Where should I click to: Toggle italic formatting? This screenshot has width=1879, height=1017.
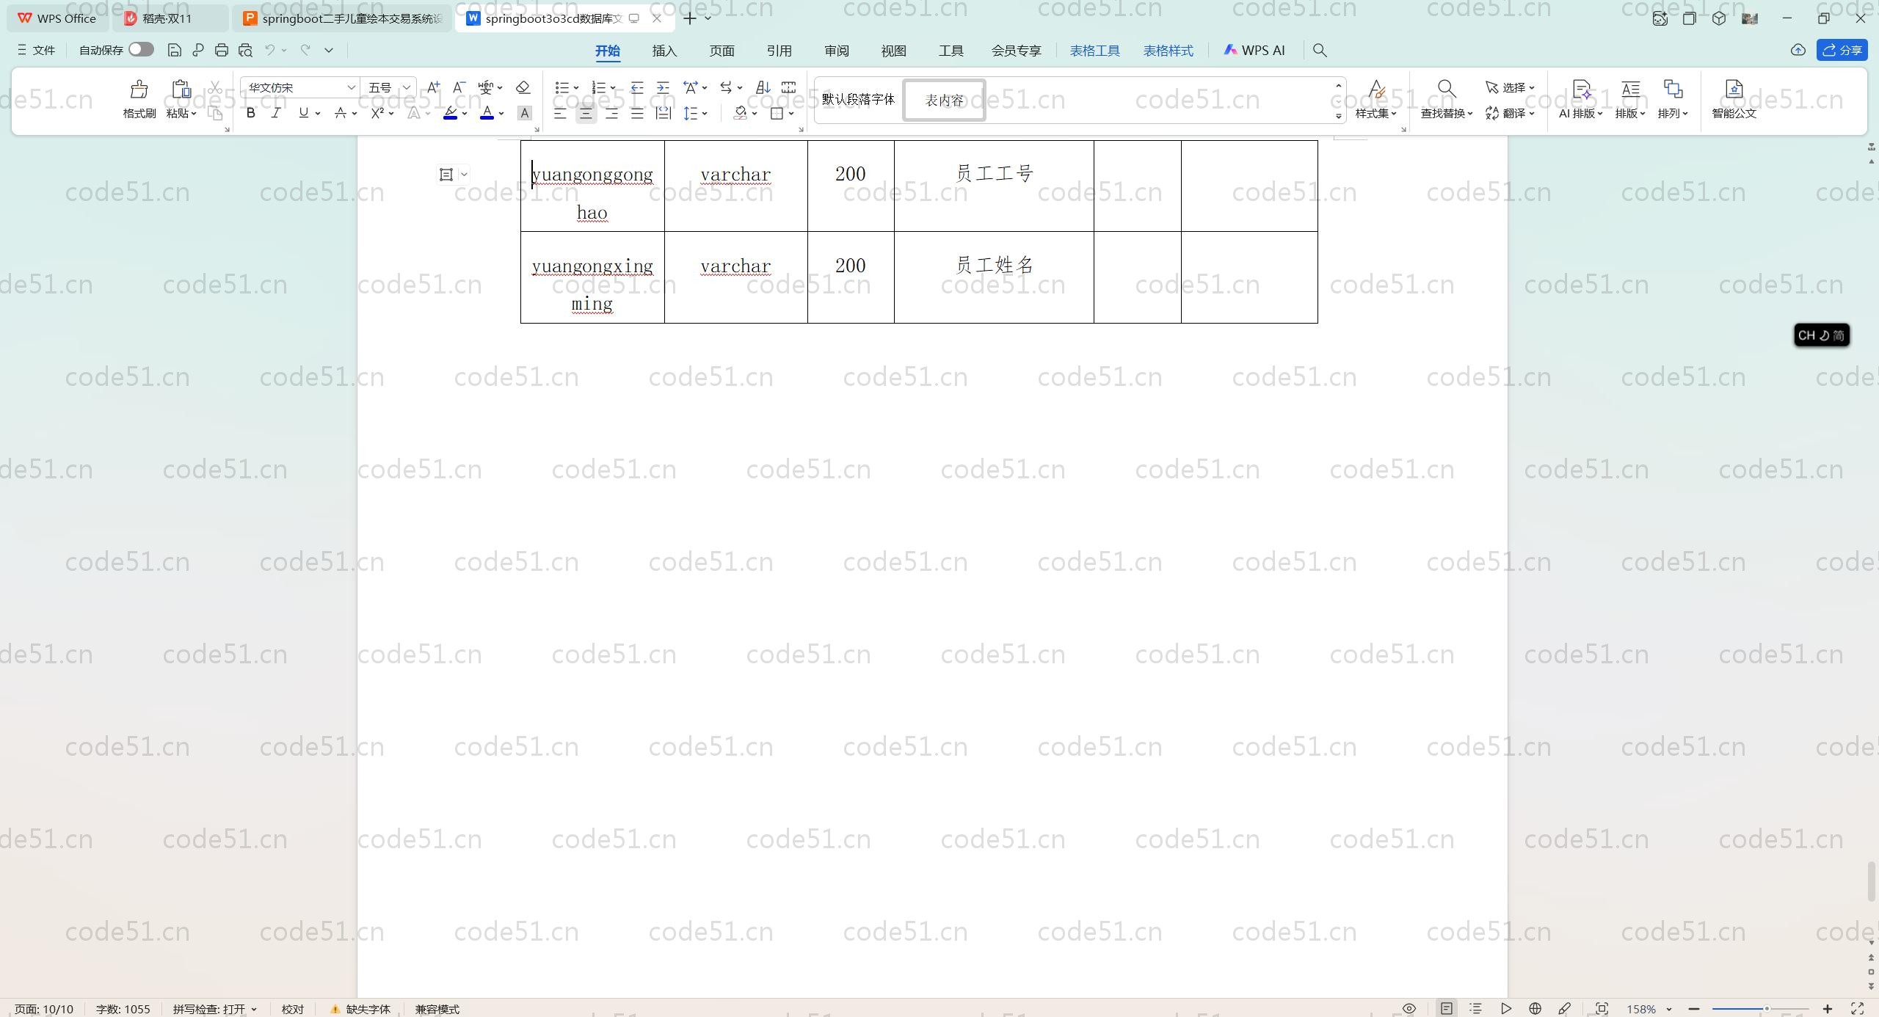click(x=276, y=113)
